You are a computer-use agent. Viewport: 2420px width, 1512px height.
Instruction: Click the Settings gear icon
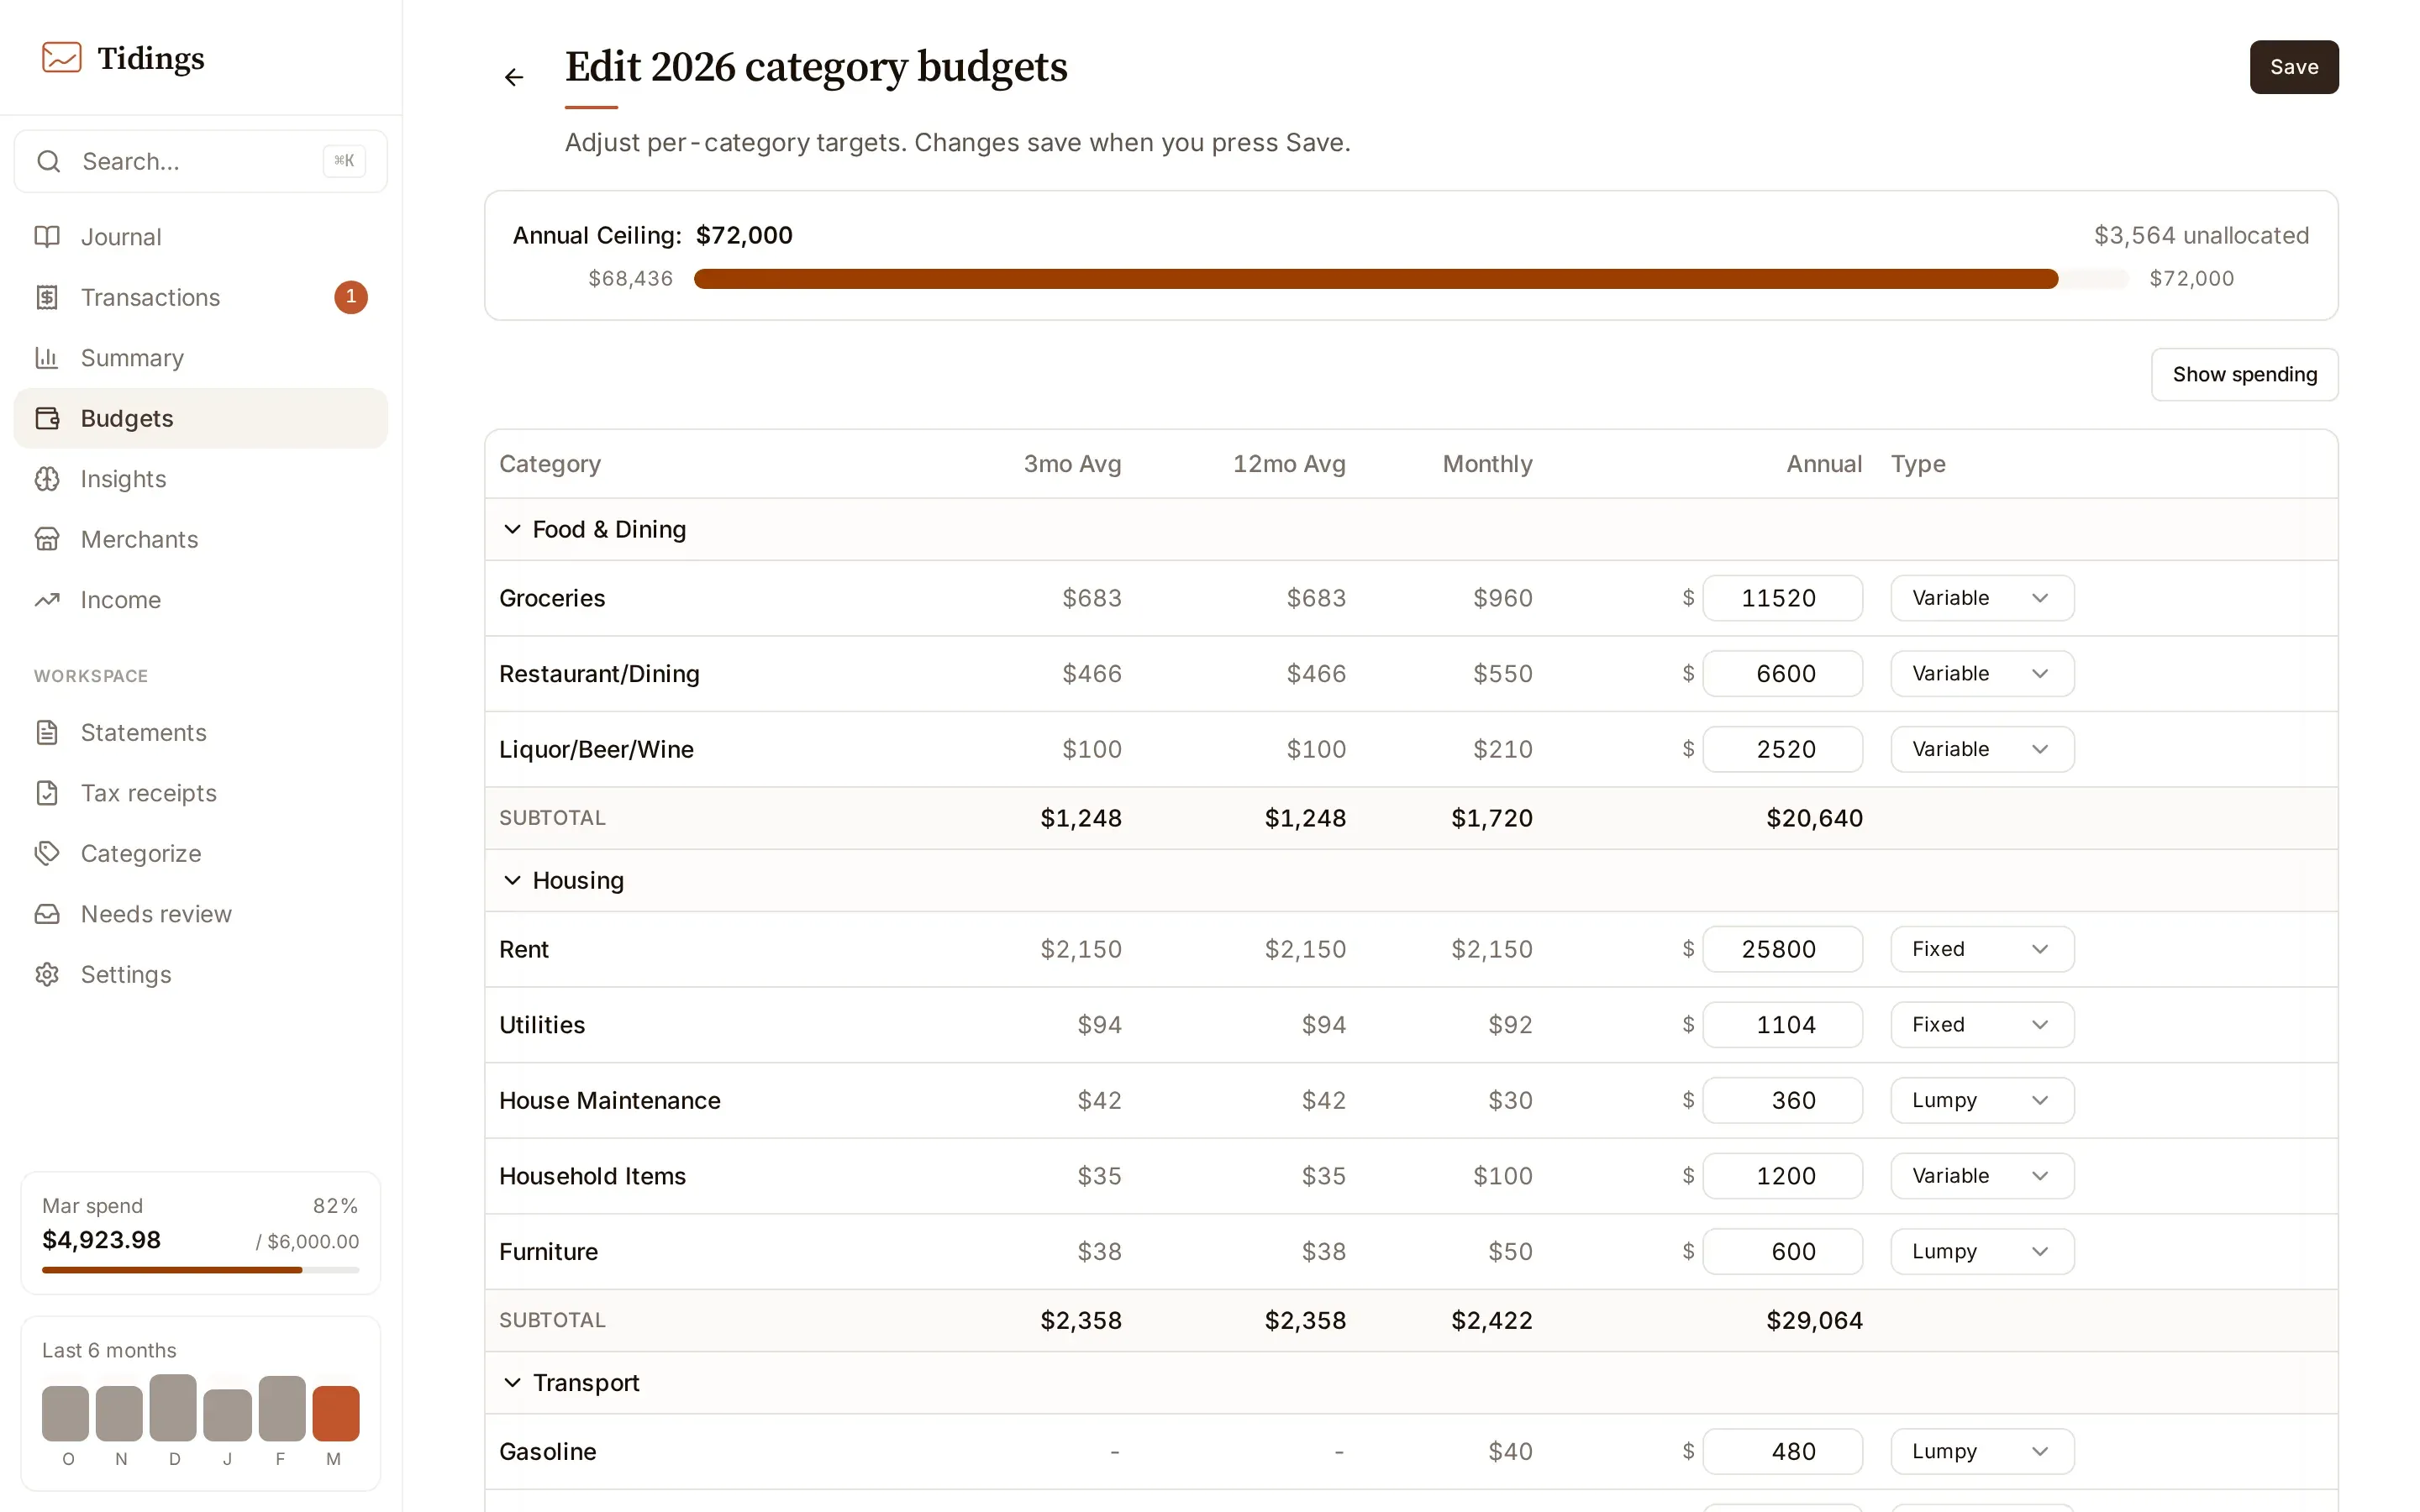pos(47,974)
